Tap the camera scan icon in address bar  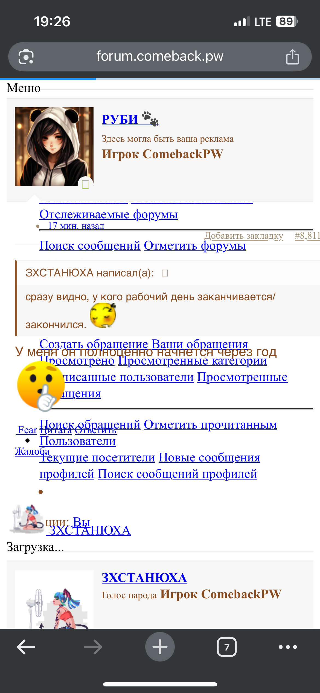coord(26,57)
